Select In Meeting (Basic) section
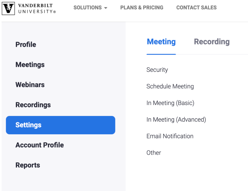The image size is (248, 191). pos(170,103)
